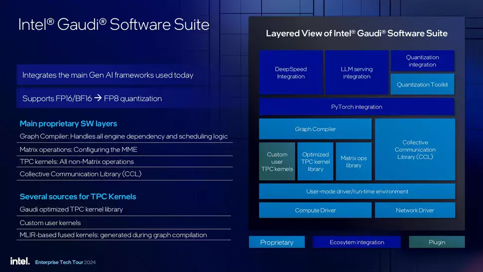Click the Matrix ops library block
483x272 pixels.
tap(354, 161)
